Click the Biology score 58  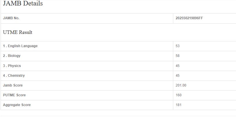[178, 56]
